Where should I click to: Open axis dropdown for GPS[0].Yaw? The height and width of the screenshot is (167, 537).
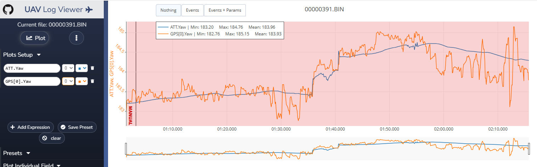point(68,81)
